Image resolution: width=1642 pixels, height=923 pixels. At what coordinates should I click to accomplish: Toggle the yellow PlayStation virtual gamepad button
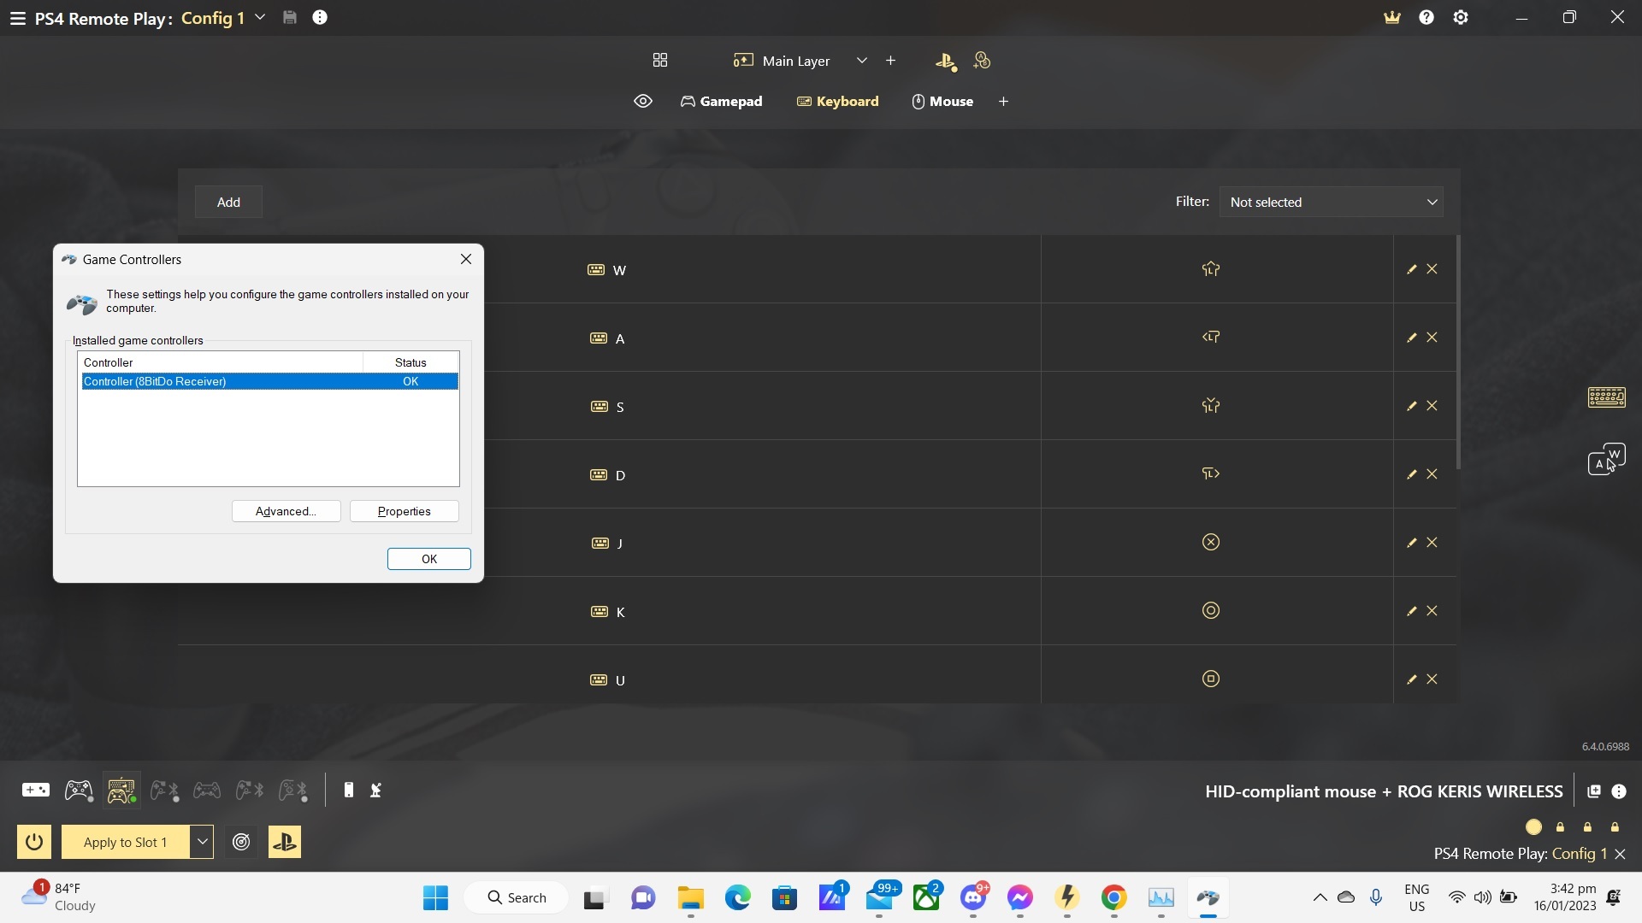285,842
